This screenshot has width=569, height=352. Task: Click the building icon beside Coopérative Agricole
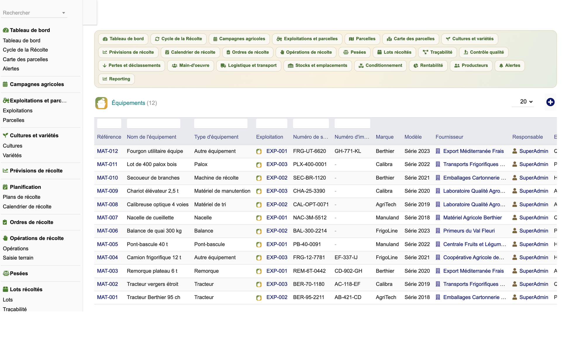[438, 257]
